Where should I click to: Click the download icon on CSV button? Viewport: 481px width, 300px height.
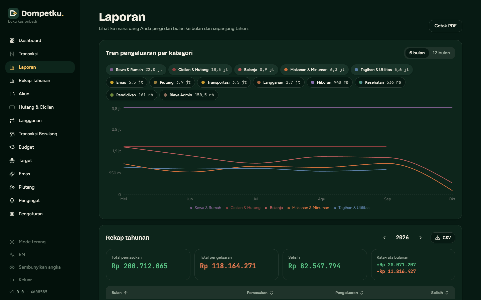[x=438, y=238]
